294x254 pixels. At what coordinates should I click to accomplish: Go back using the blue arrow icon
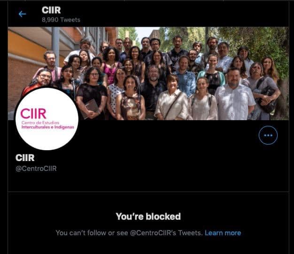[x=23, y=14]
